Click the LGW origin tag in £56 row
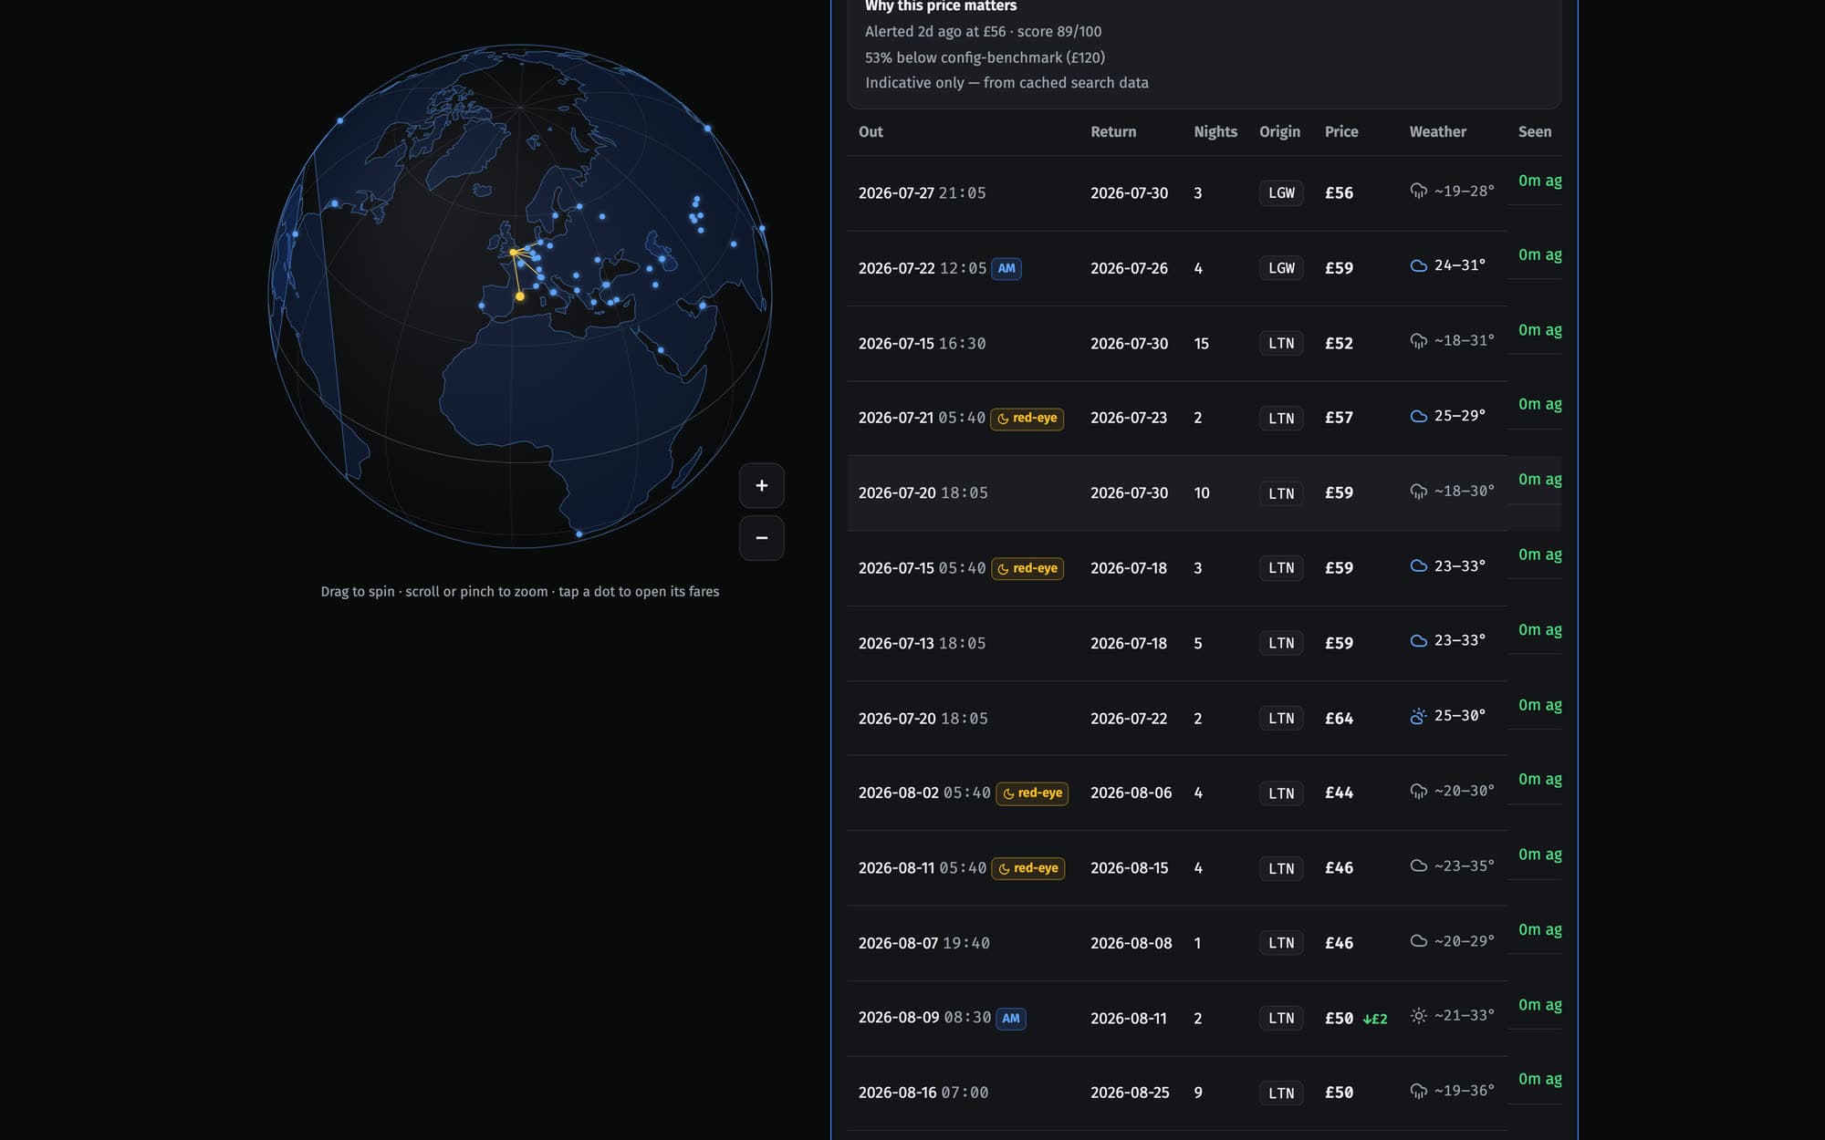 coord(1281,193)
